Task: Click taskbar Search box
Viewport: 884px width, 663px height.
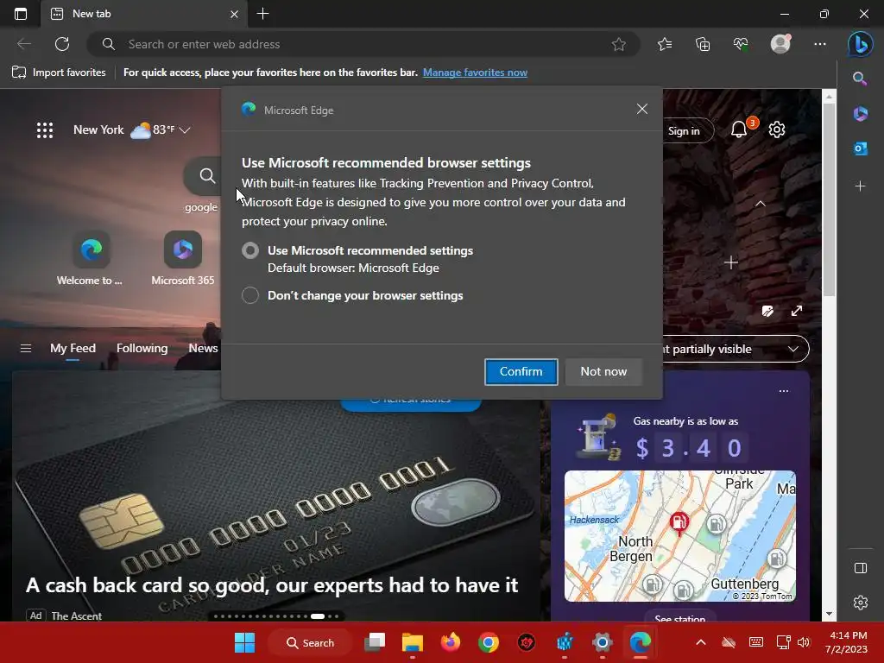Action: pyautogui.click(x=310, y=642)
